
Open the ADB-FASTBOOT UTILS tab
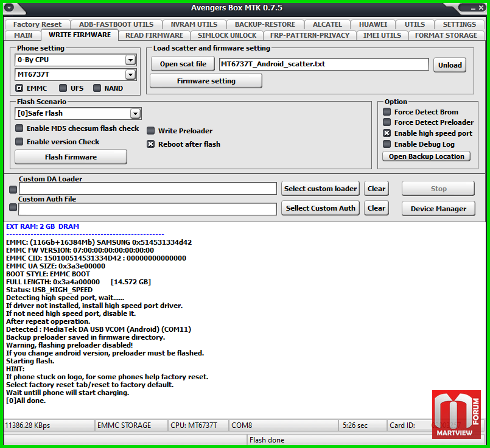click(x=116, y=24)
